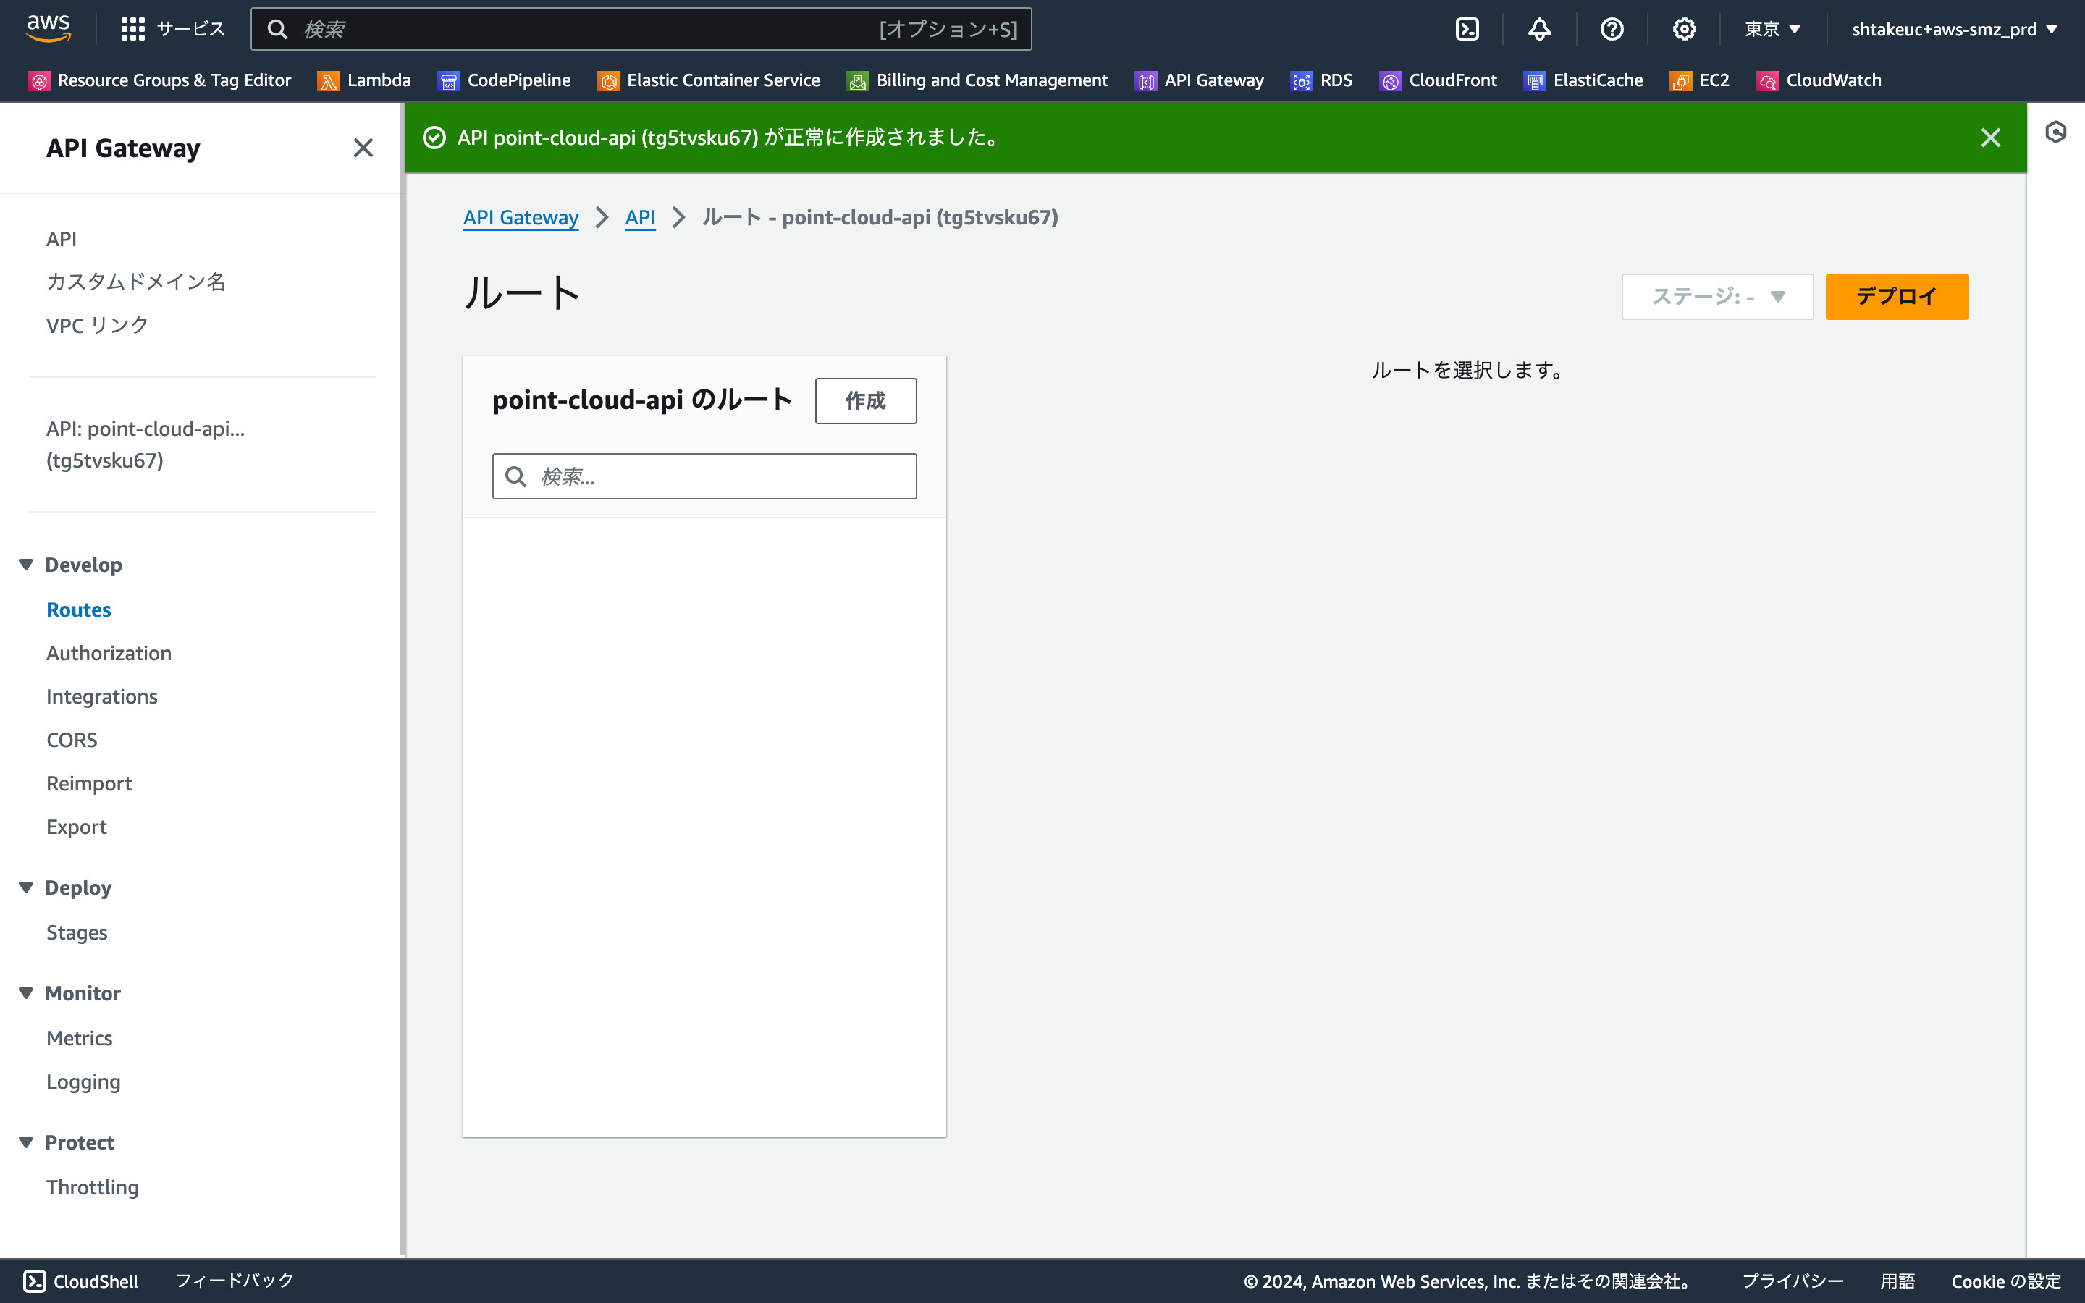Click the 作成 button to create route
Viewport: 2085px width, 1303px height.
[866, 401]
